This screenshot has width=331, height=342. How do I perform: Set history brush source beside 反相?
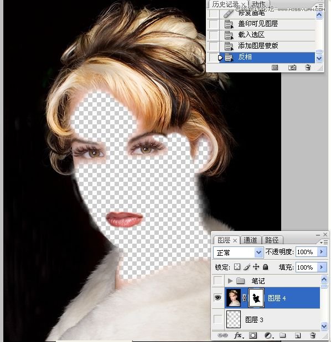pyautogui.click(x=213, y=57)
